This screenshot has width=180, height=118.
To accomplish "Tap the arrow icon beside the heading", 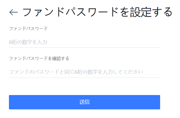I will pyautogui.click(x=14, y=12).
